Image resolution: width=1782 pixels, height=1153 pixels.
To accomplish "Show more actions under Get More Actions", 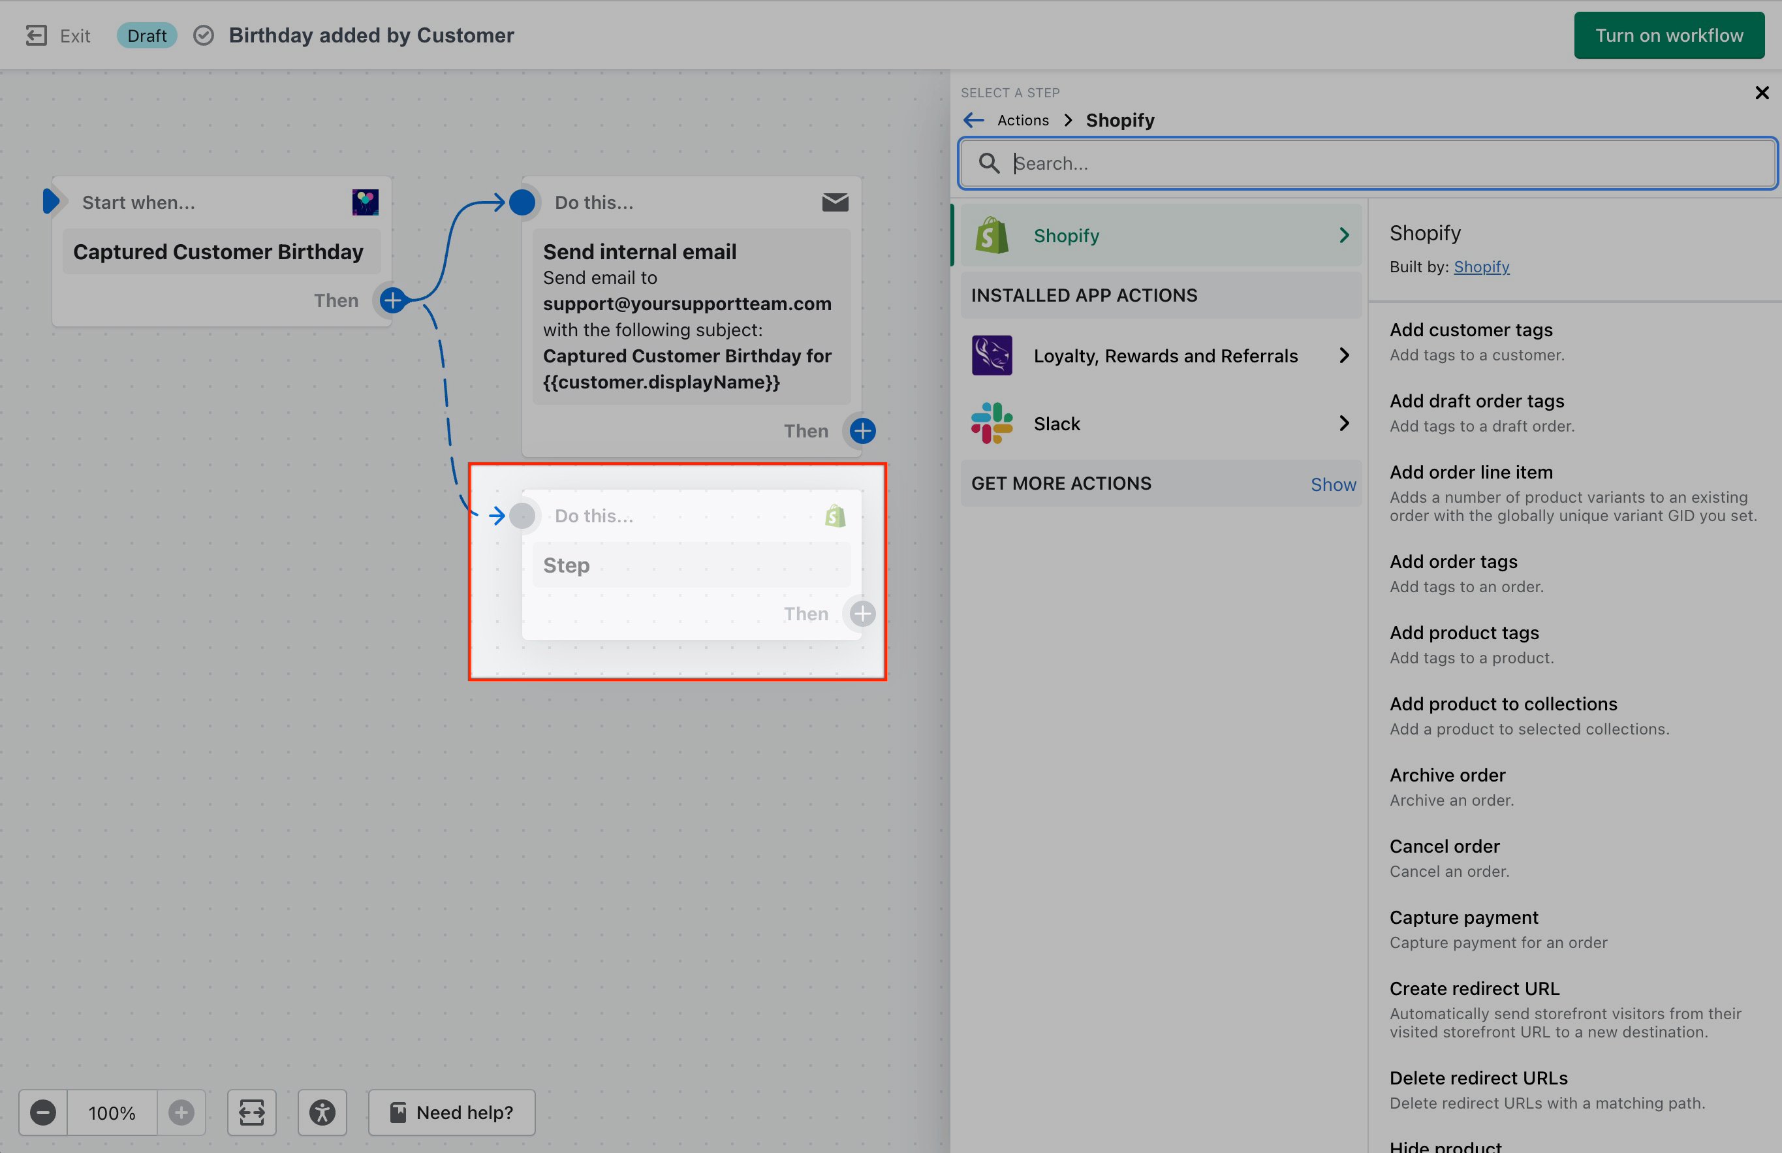I will [x=1333, y=484].
